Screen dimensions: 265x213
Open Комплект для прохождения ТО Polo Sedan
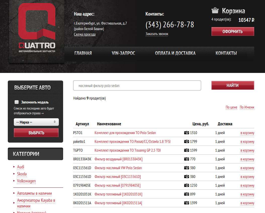[x=125, y=133]
